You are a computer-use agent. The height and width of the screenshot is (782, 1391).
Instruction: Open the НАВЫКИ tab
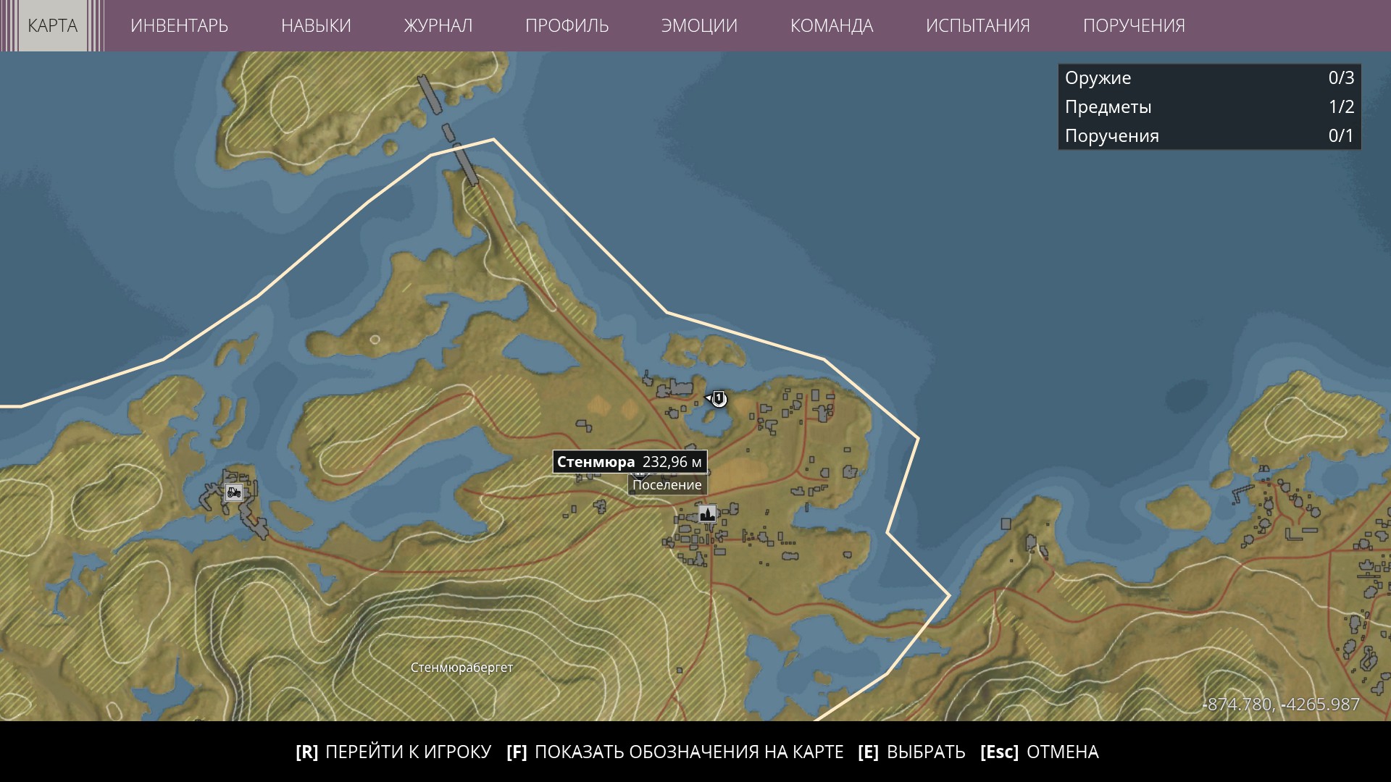[x=316, y=25]
